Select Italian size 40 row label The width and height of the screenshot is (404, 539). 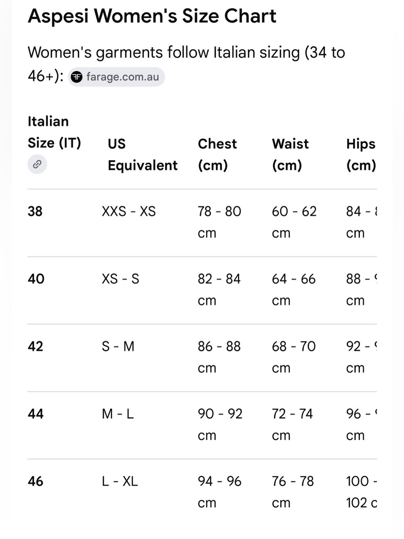[36, 279]
